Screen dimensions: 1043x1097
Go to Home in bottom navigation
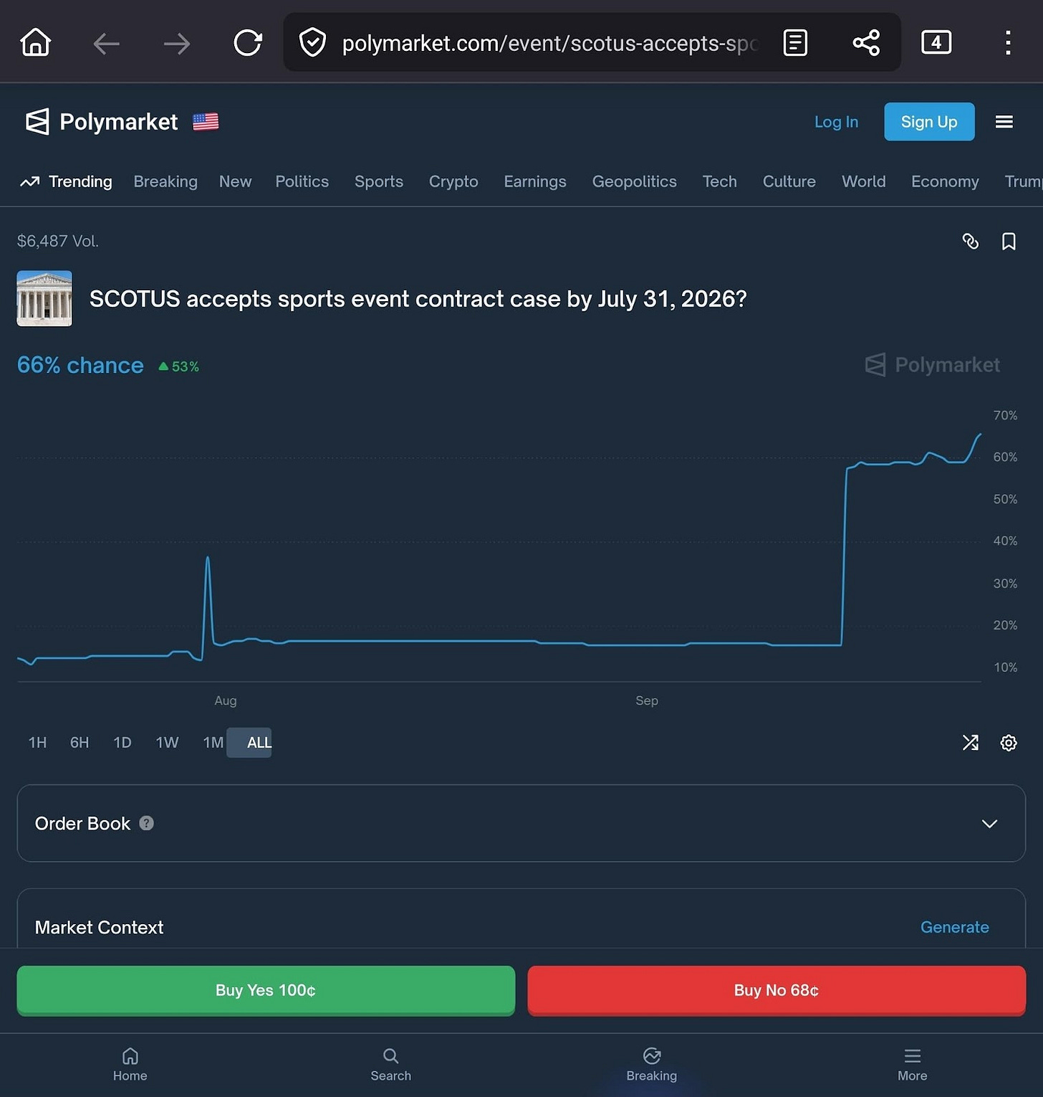[x=130, y=1065]
